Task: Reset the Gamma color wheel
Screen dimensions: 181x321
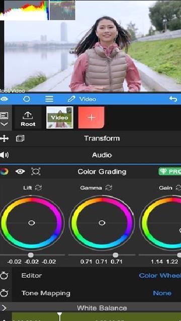Action: point(109,188)
